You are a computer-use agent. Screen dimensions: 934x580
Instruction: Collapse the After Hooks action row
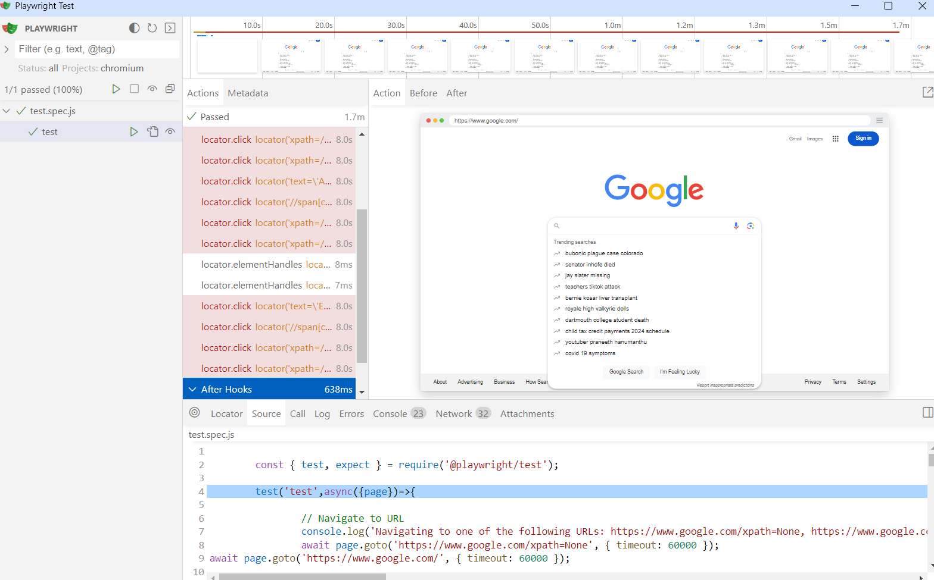pyautogui.click(x=192, y=389)
